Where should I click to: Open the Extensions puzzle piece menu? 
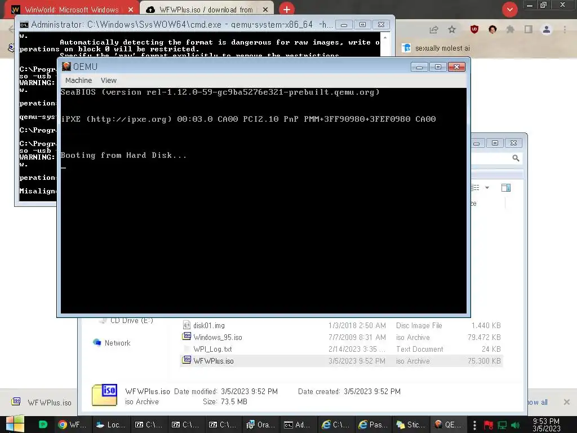point(511,29)
